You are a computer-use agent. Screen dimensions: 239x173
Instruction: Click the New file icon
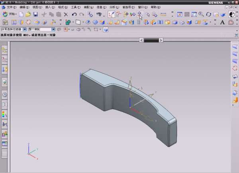pos(21,14)
